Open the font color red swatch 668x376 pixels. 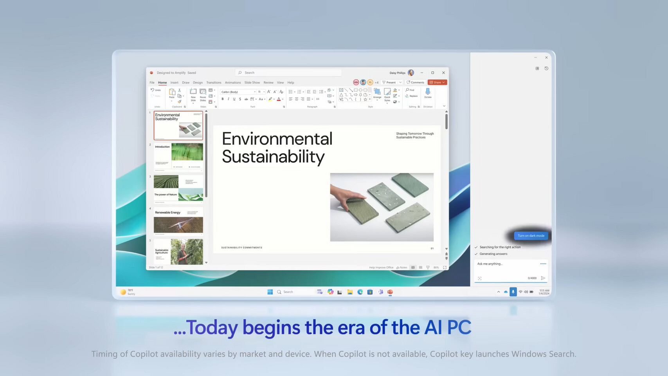279,99
